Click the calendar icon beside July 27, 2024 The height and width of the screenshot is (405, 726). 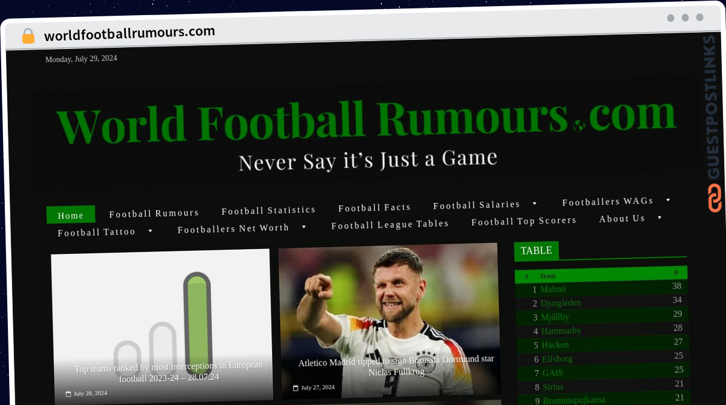(x=295, y=387)
